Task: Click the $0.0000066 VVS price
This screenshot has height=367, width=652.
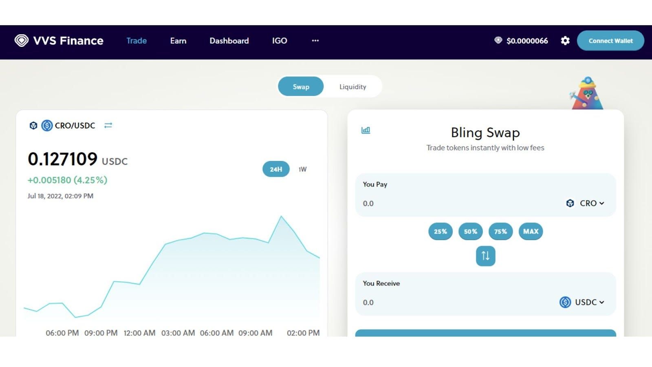Action: [527, 41]
